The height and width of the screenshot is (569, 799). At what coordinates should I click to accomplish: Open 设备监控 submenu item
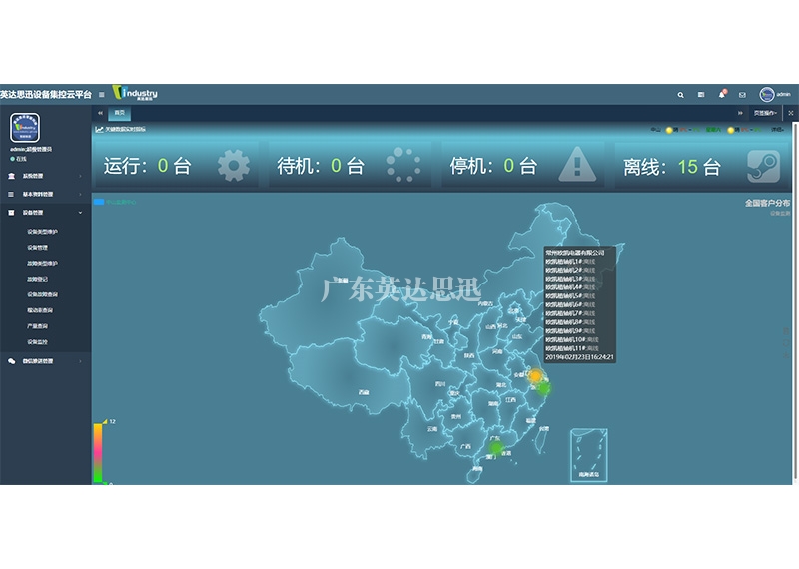tap(37, 342)
